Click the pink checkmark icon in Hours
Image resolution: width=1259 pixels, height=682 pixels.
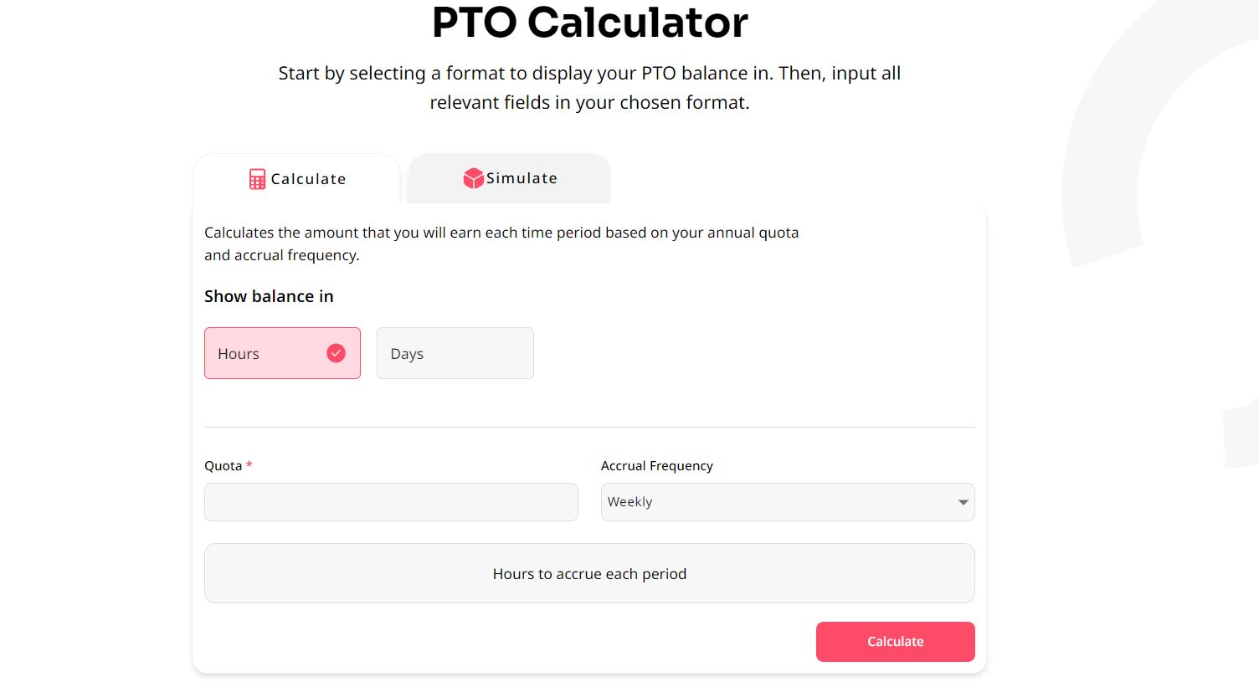click(x=336, y=353)
